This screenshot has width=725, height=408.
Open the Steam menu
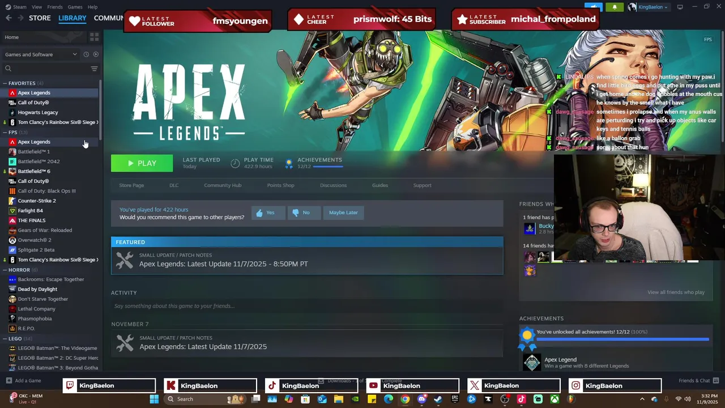coord(19,7)
